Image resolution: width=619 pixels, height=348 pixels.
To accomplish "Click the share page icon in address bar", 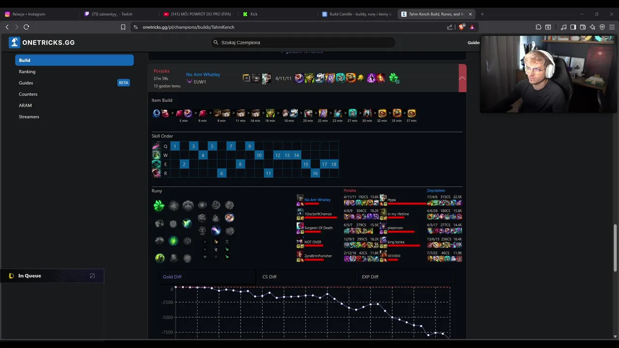I will tap(450, 27).
